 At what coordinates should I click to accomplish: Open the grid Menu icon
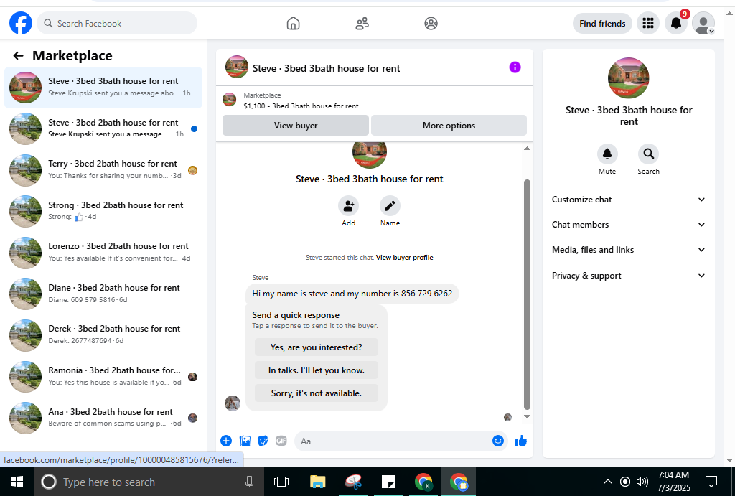point(648,23)
